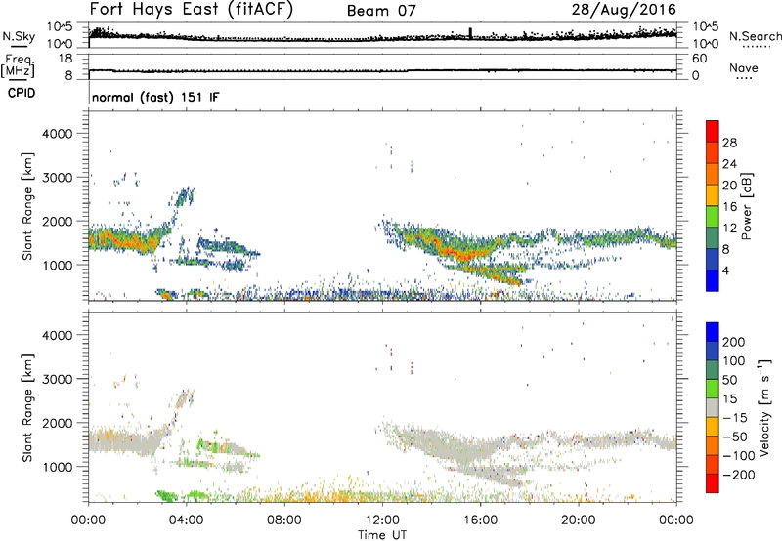
Task: Click the 'Nave' legend label
Action: tap(744, 67)
